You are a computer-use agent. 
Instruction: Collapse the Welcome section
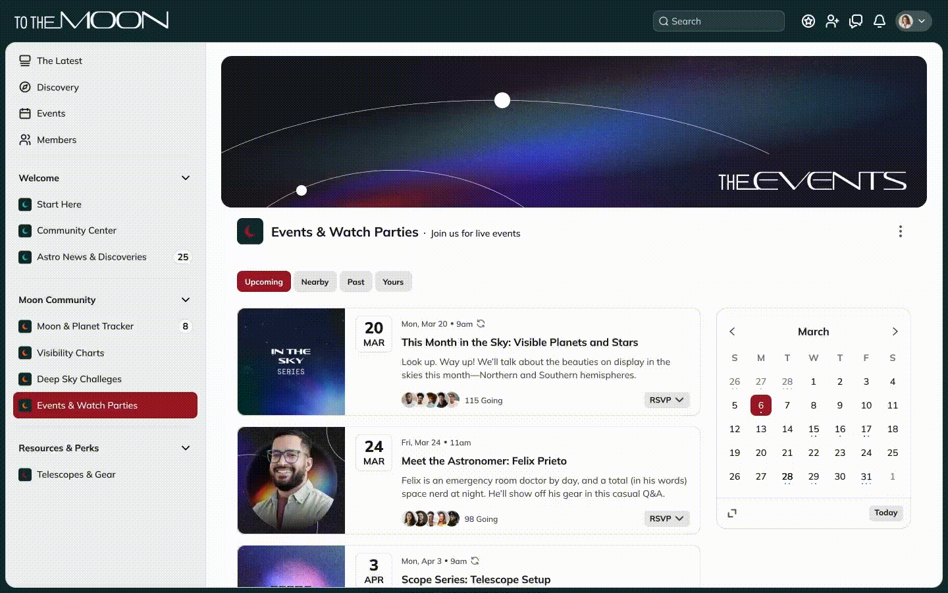186,178
